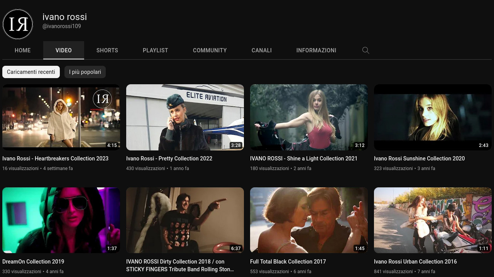Switch to the SHORTS tab
Viewport: 494px width, 277px height.
[107, 50]
